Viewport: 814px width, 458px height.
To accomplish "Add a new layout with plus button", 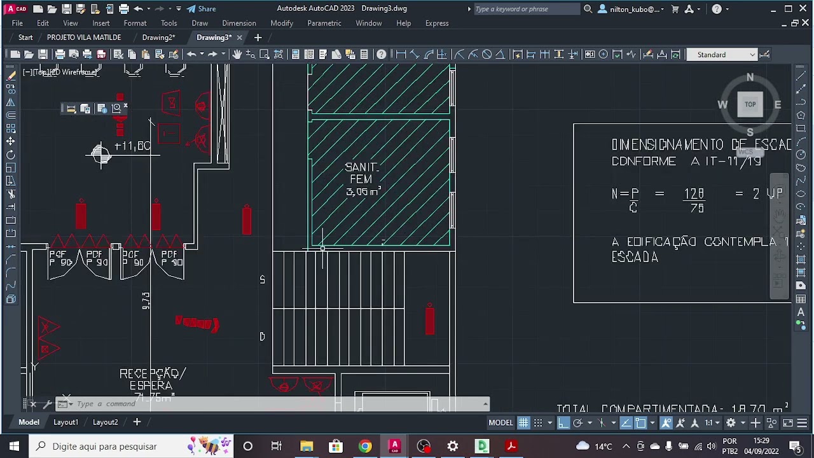I will (137, 422).
